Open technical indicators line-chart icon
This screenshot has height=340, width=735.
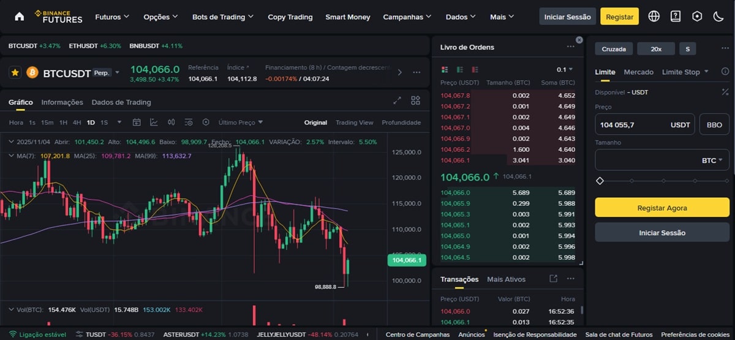(x=154, y=123)
